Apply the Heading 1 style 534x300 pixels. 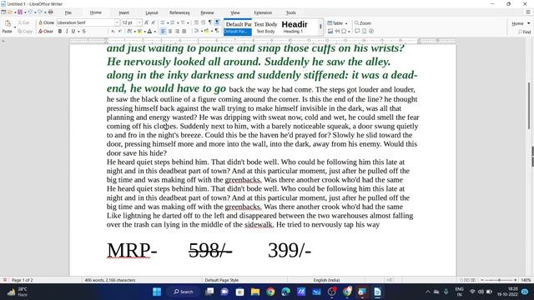(295, 27)
